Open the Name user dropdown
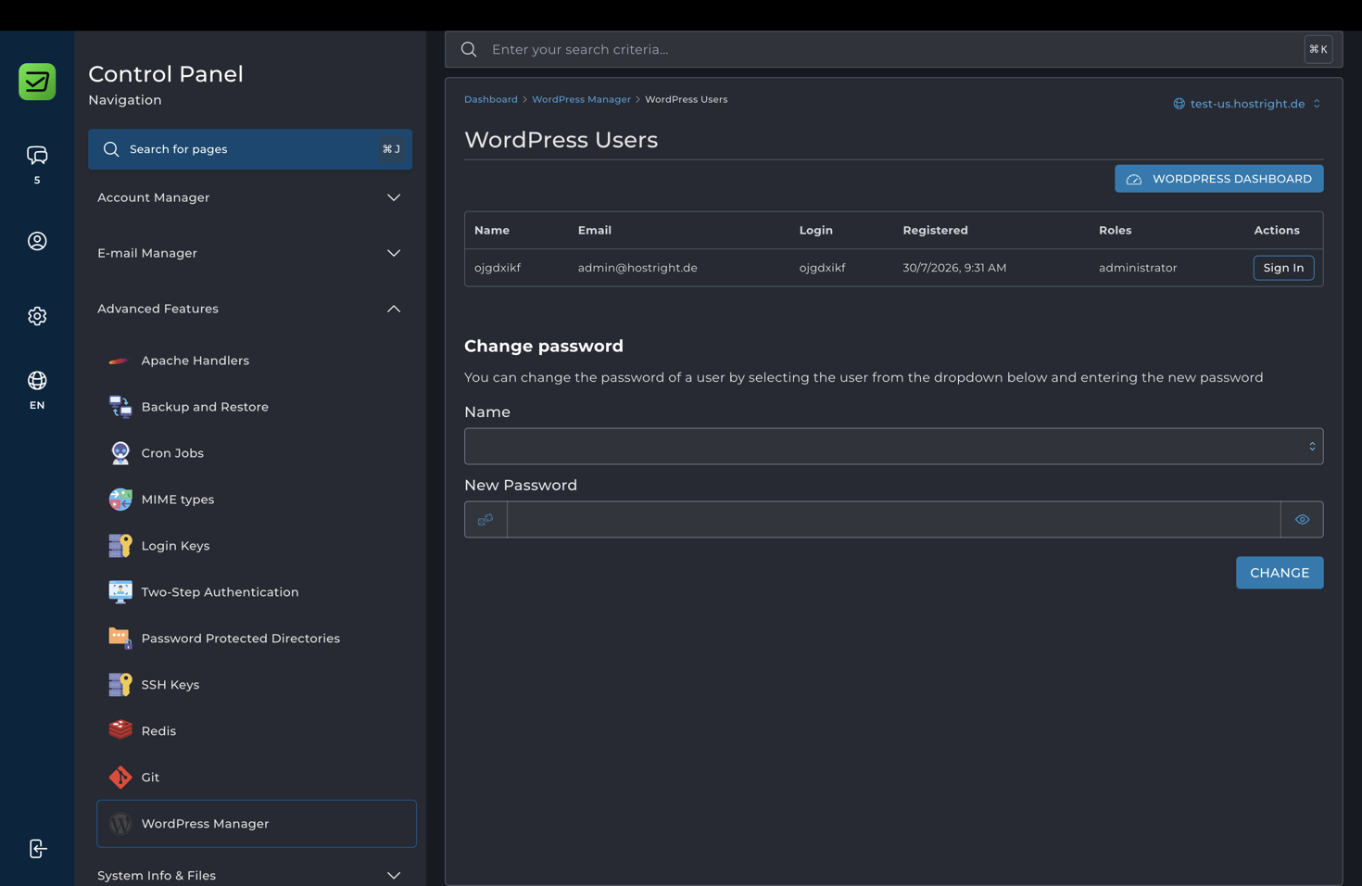Screen dimensions: 1362x886 click(893, 447)
